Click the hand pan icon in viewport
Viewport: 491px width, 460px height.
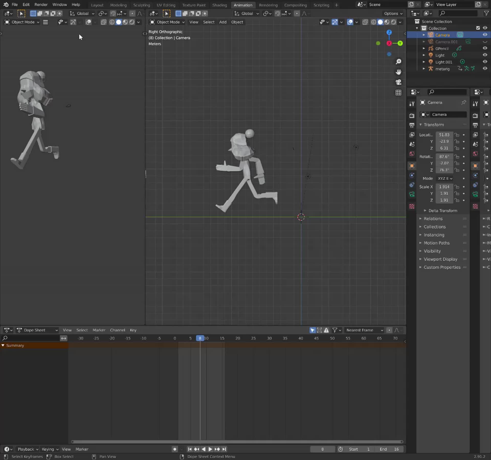[399, 72]
